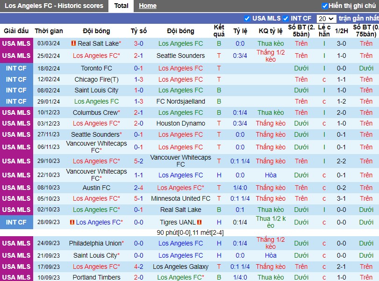The width and height of the screenshot is (379, 281).
Task: Click the 0:1 1/4 odds on 29/10/23 row
Action: [x=240, y=161]
